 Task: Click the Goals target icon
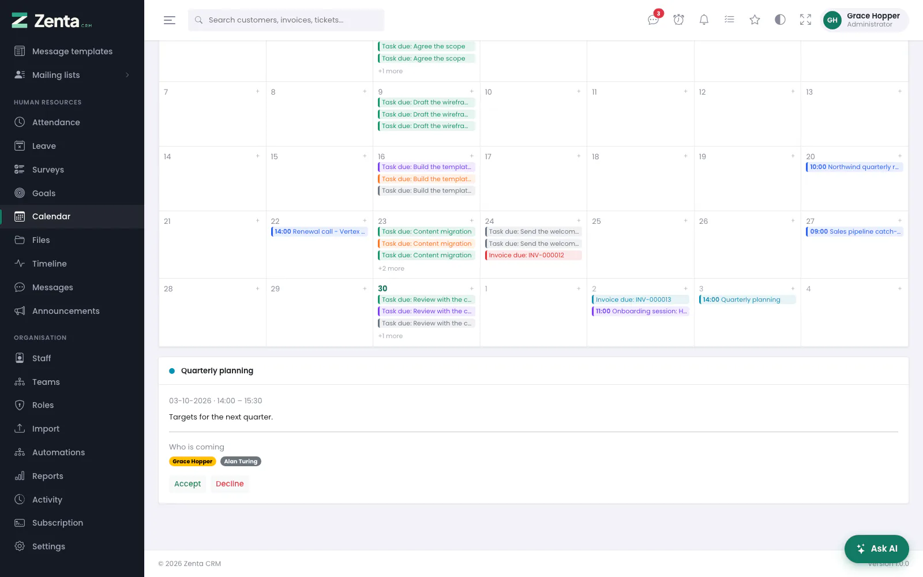[20, 193]
